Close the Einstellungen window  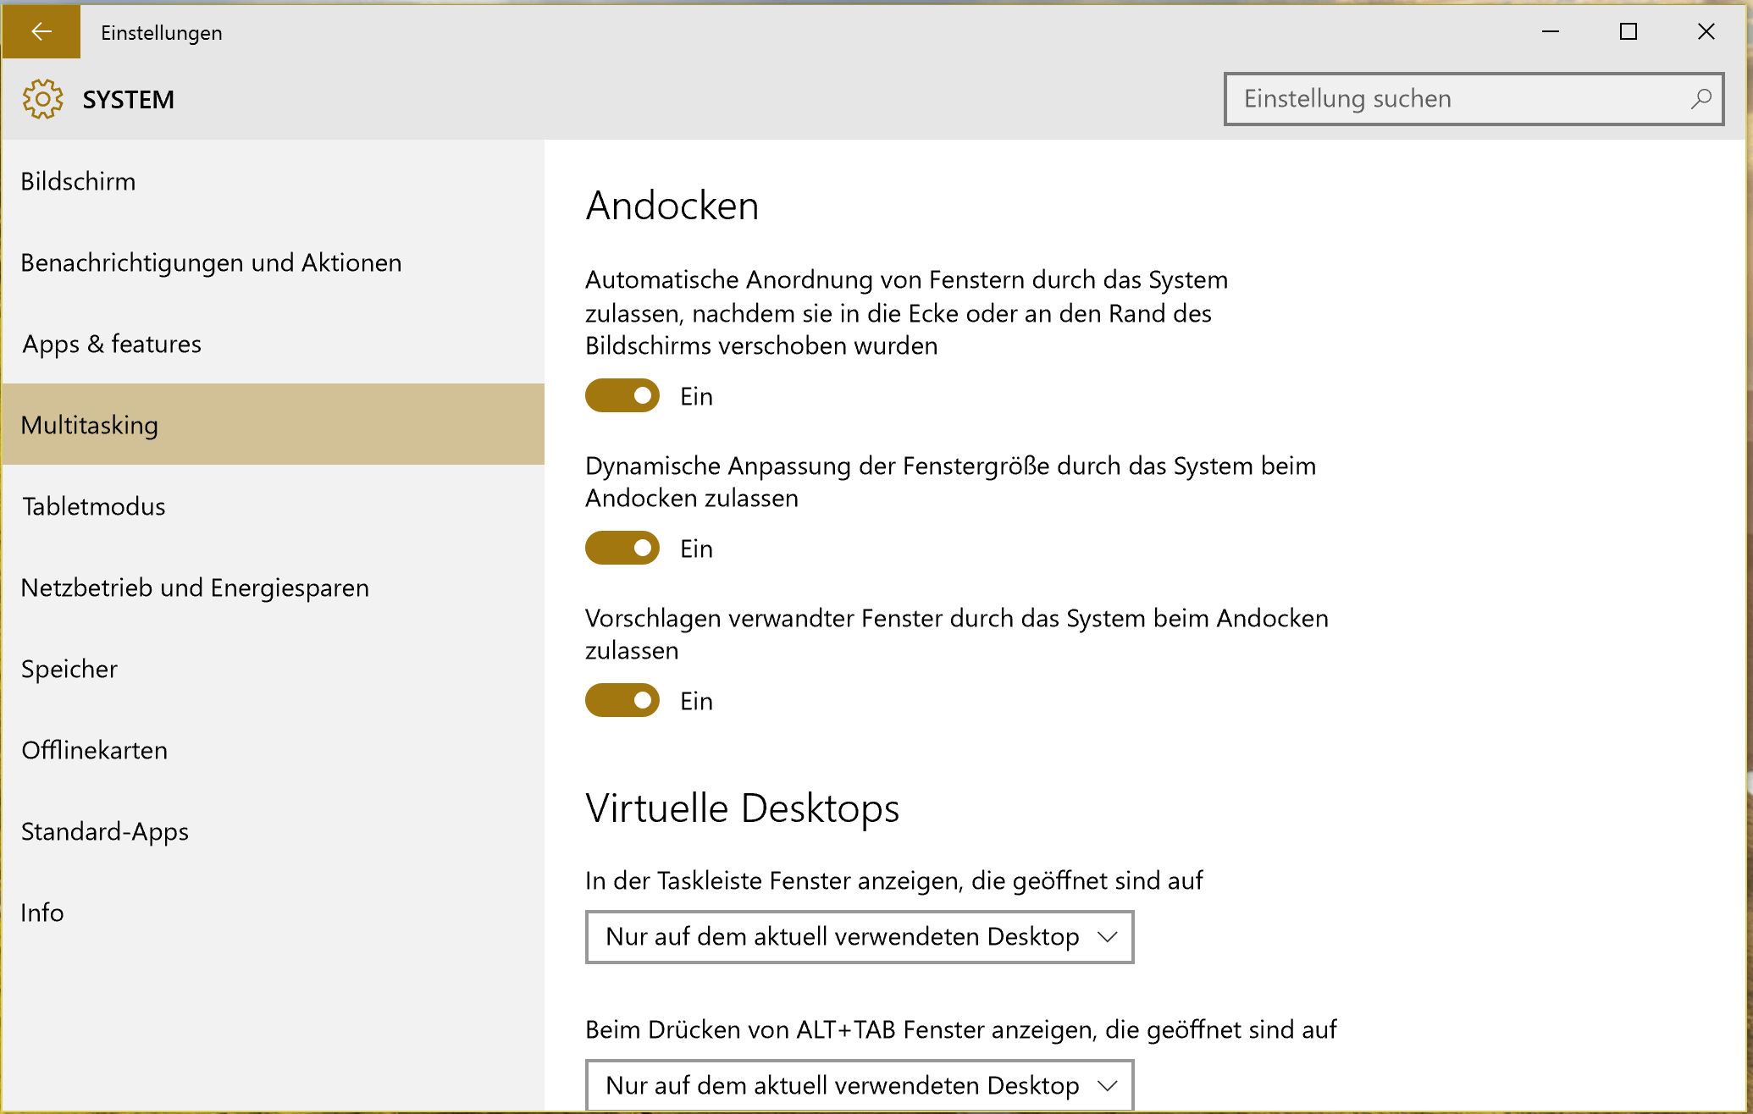(x=1706, y=31)
